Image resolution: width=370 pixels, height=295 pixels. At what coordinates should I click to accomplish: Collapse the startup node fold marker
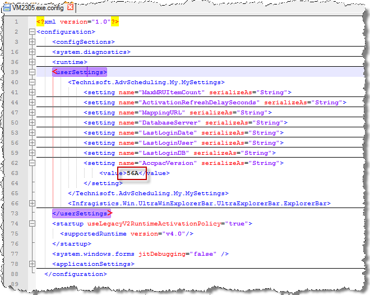[32, 223]
